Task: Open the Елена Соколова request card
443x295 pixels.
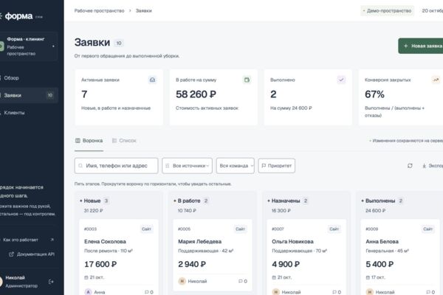Action: (119, 257)
